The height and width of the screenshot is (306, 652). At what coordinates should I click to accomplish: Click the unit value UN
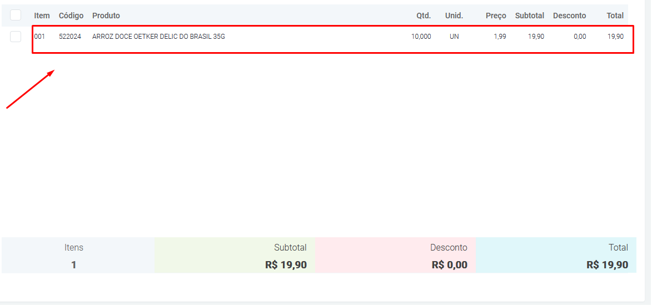[x=454, y=37]
